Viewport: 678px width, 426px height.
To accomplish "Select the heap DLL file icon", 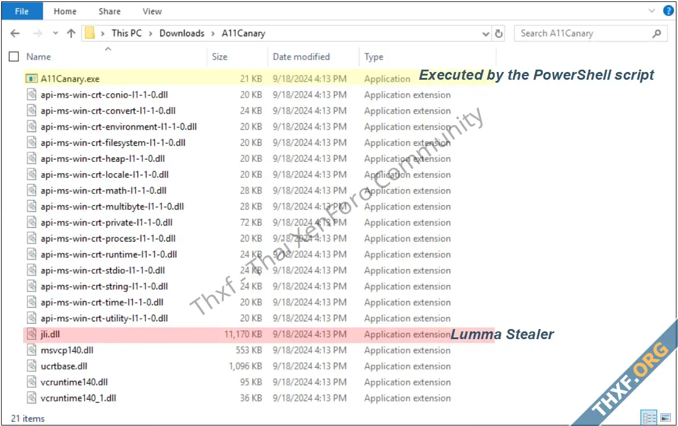I will tap(32, 159).
